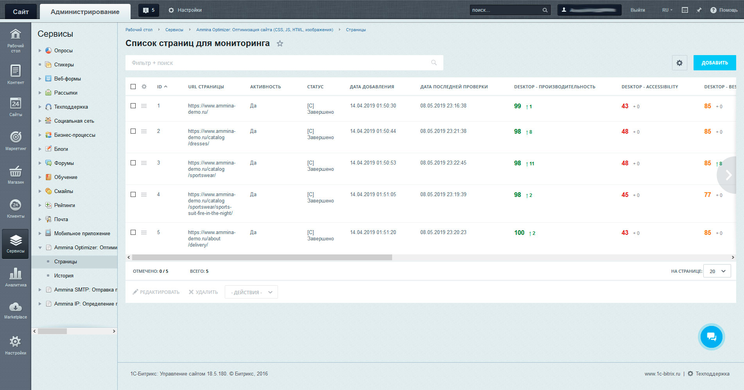Switch to the Сайт tab
744x390 pixels.
21,12
